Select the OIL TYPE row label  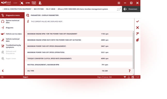pos(31,71)
